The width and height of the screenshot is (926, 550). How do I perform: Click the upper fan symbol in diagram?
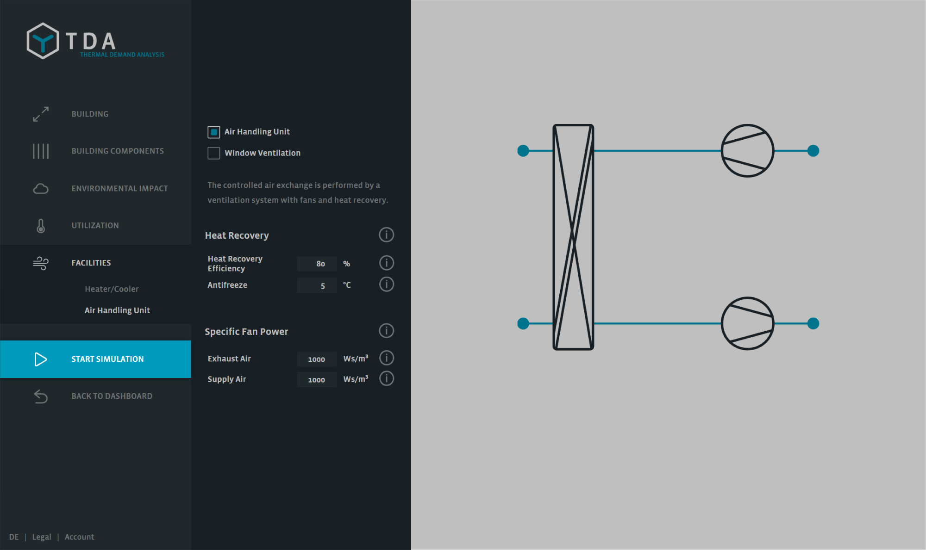click(x=747, y=151)
